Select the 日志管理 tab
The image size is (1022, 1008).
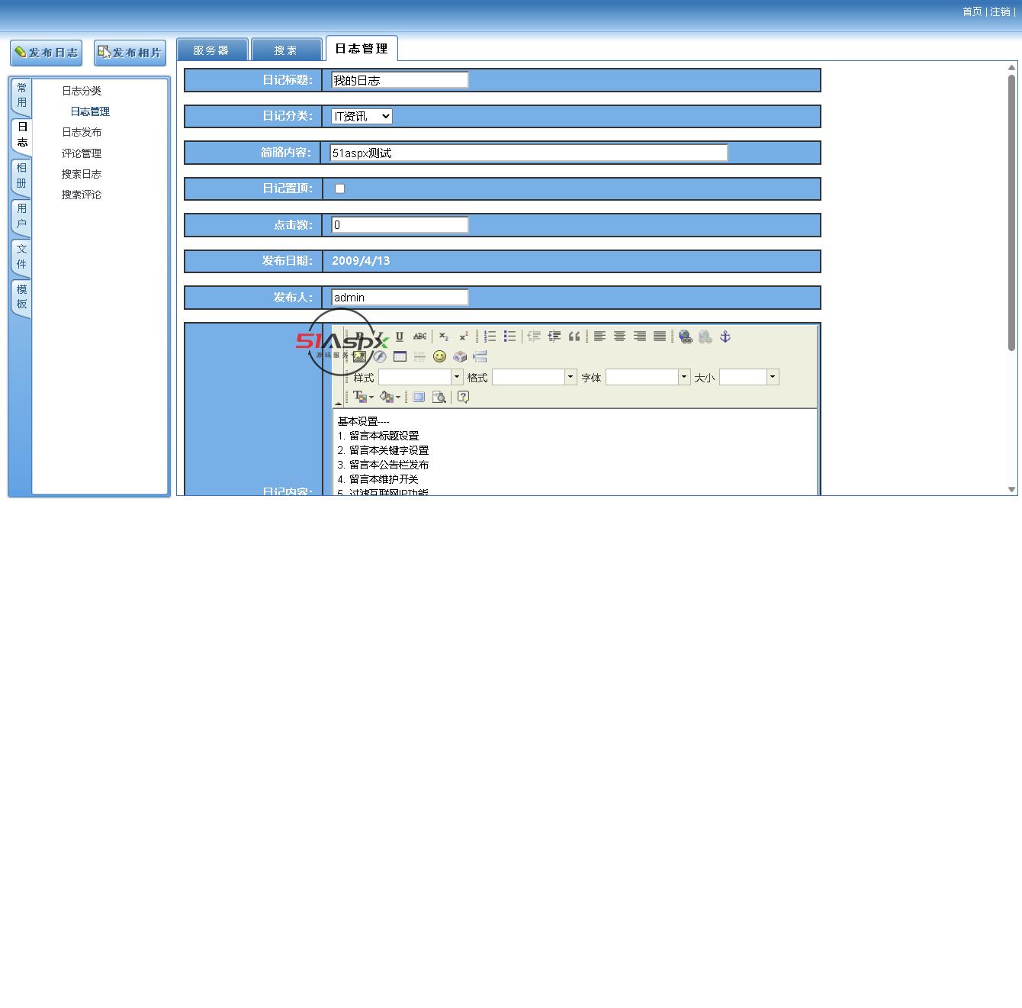click(362, 48)
